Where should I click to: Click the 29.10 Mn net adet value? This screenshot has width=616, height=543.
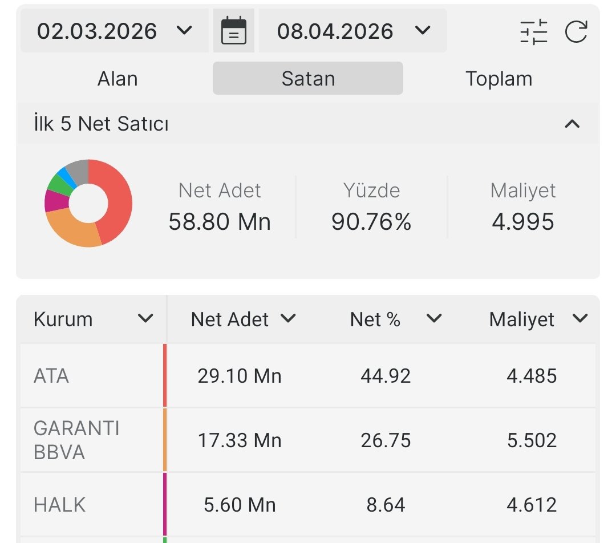pyautogui.click(x=240, y=376)
